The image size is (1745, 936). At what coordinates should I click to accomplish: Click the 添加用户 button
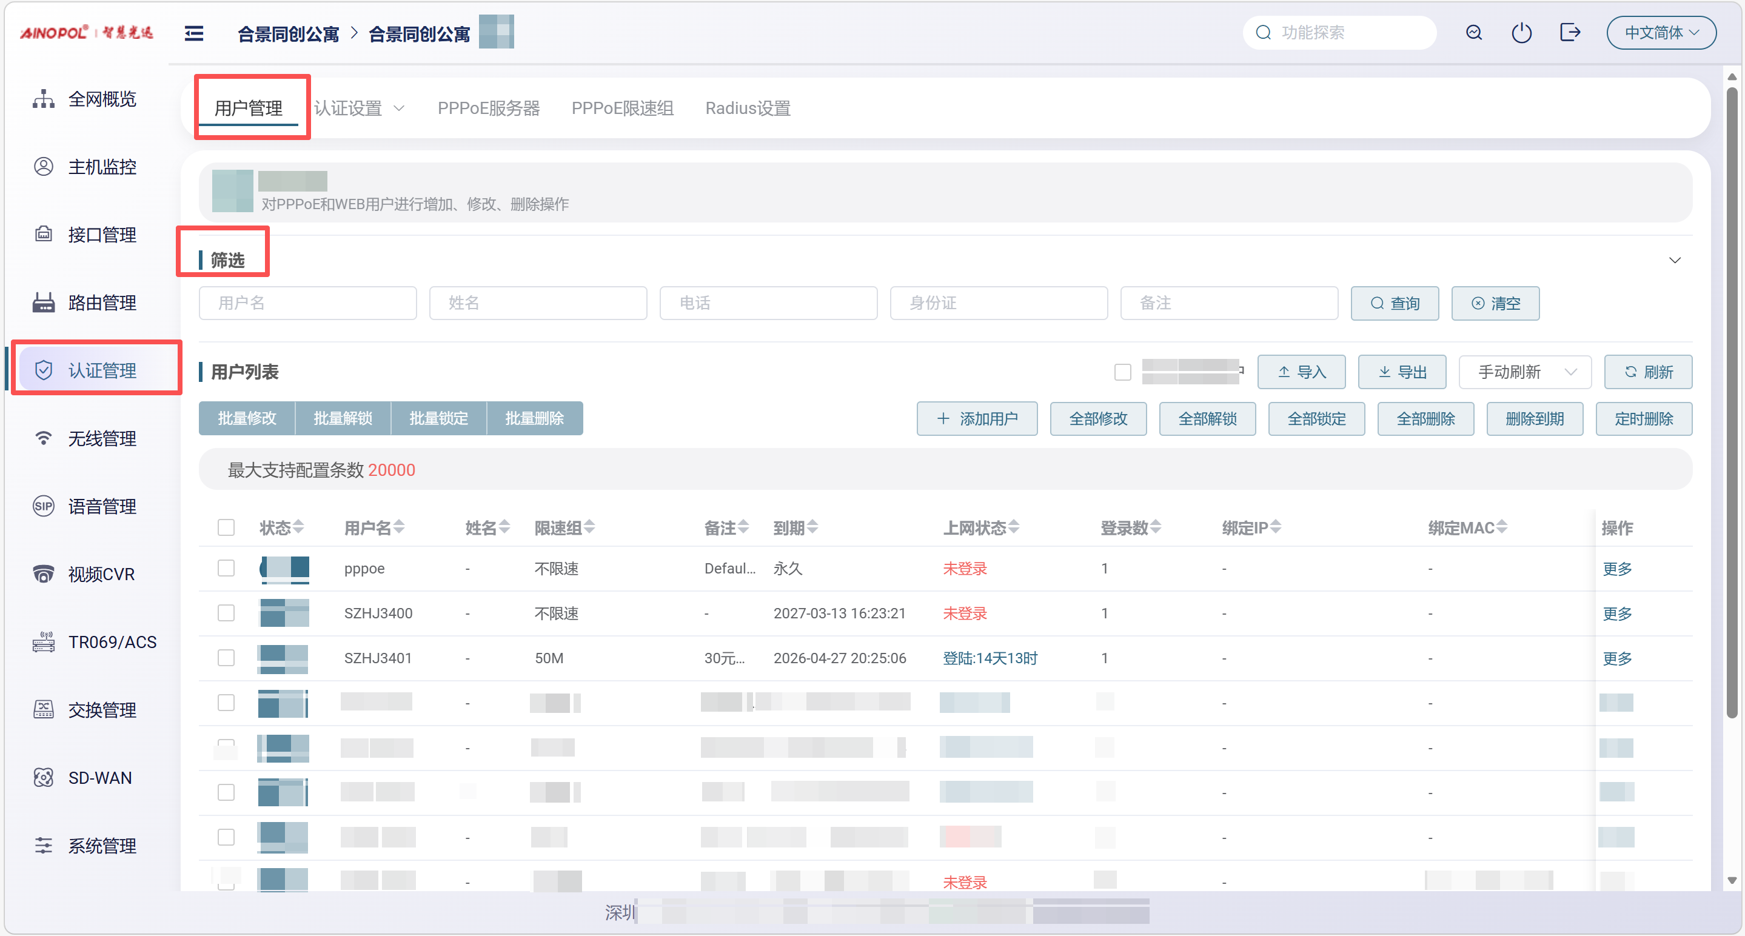(977, 418)
